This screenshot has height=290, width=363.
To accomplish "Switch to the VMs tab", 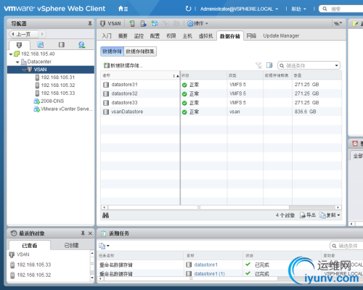I will coord(205,36).
